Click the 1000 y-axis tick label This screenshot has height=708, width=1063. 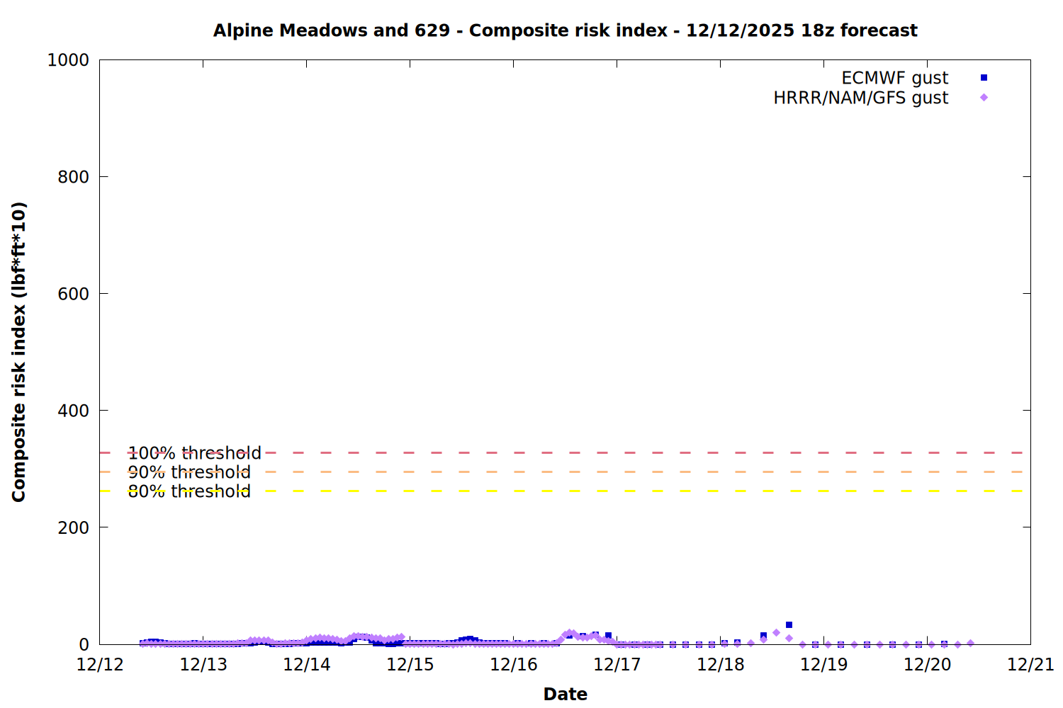point(68,60)
